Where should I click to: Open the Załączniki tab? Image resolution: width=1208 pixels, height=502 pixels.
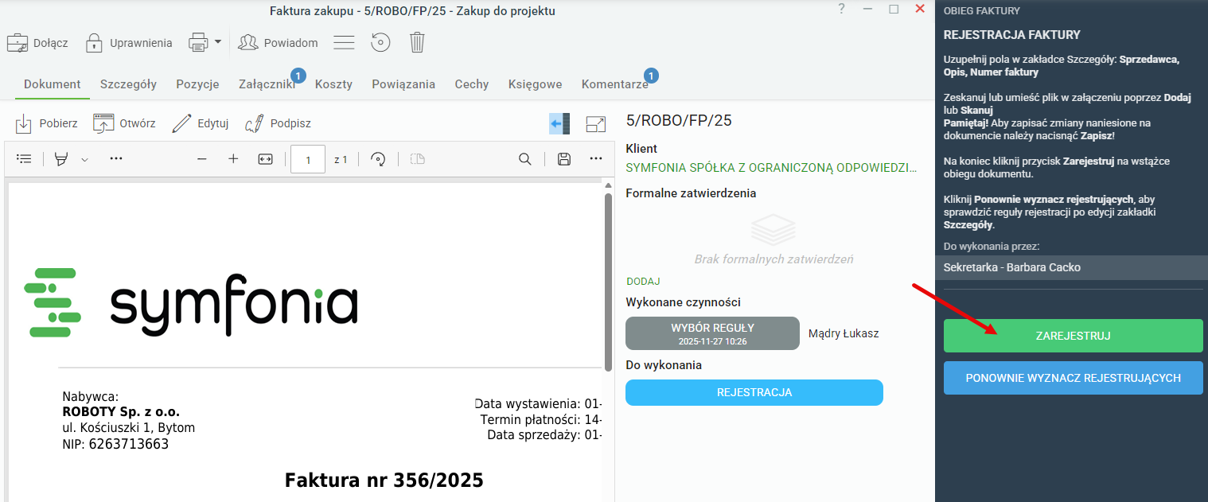coord(267,84)
